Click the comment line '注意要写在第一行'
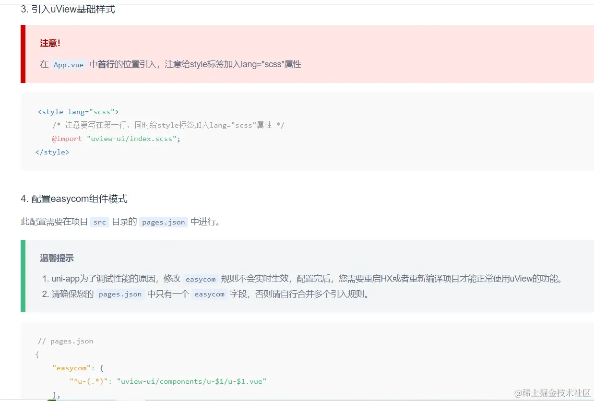594x401 pixels. coord(168,125)
